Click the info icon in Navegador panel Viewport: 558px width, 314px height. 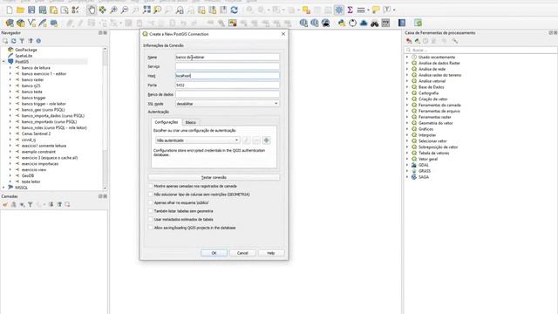click(38, 41)
